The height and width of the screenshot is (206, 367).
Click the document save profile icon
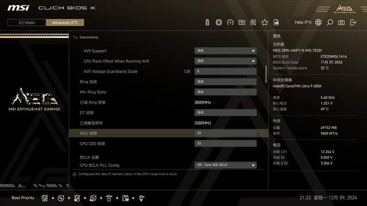(276, 22)
